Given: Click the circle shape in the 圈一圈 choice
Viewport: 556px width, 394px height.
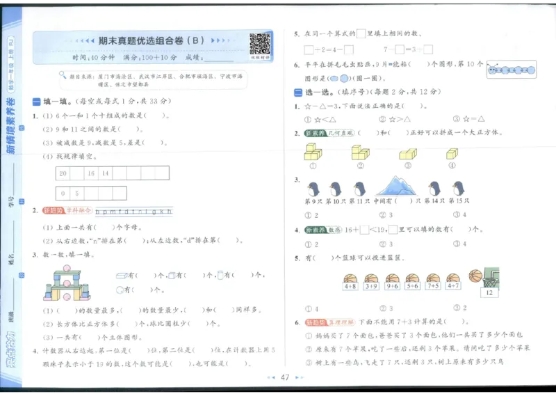Looking at the screenshot, I should [344, 79].
